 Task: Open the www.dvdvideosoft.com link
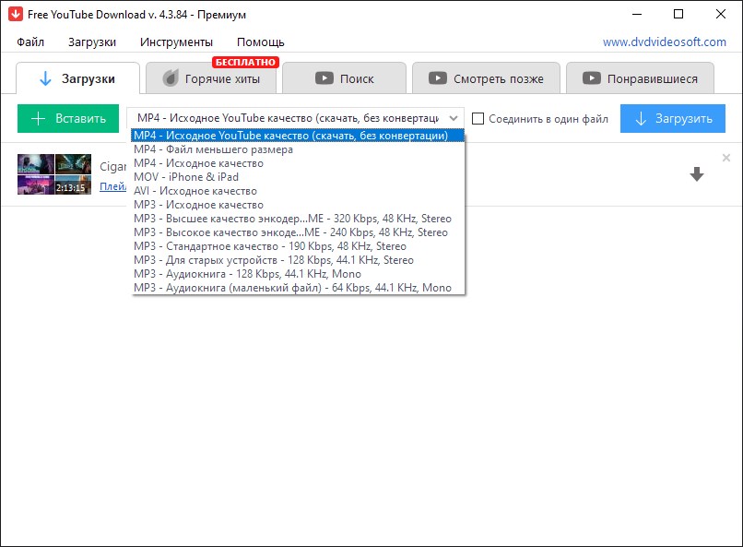[665, 42]
